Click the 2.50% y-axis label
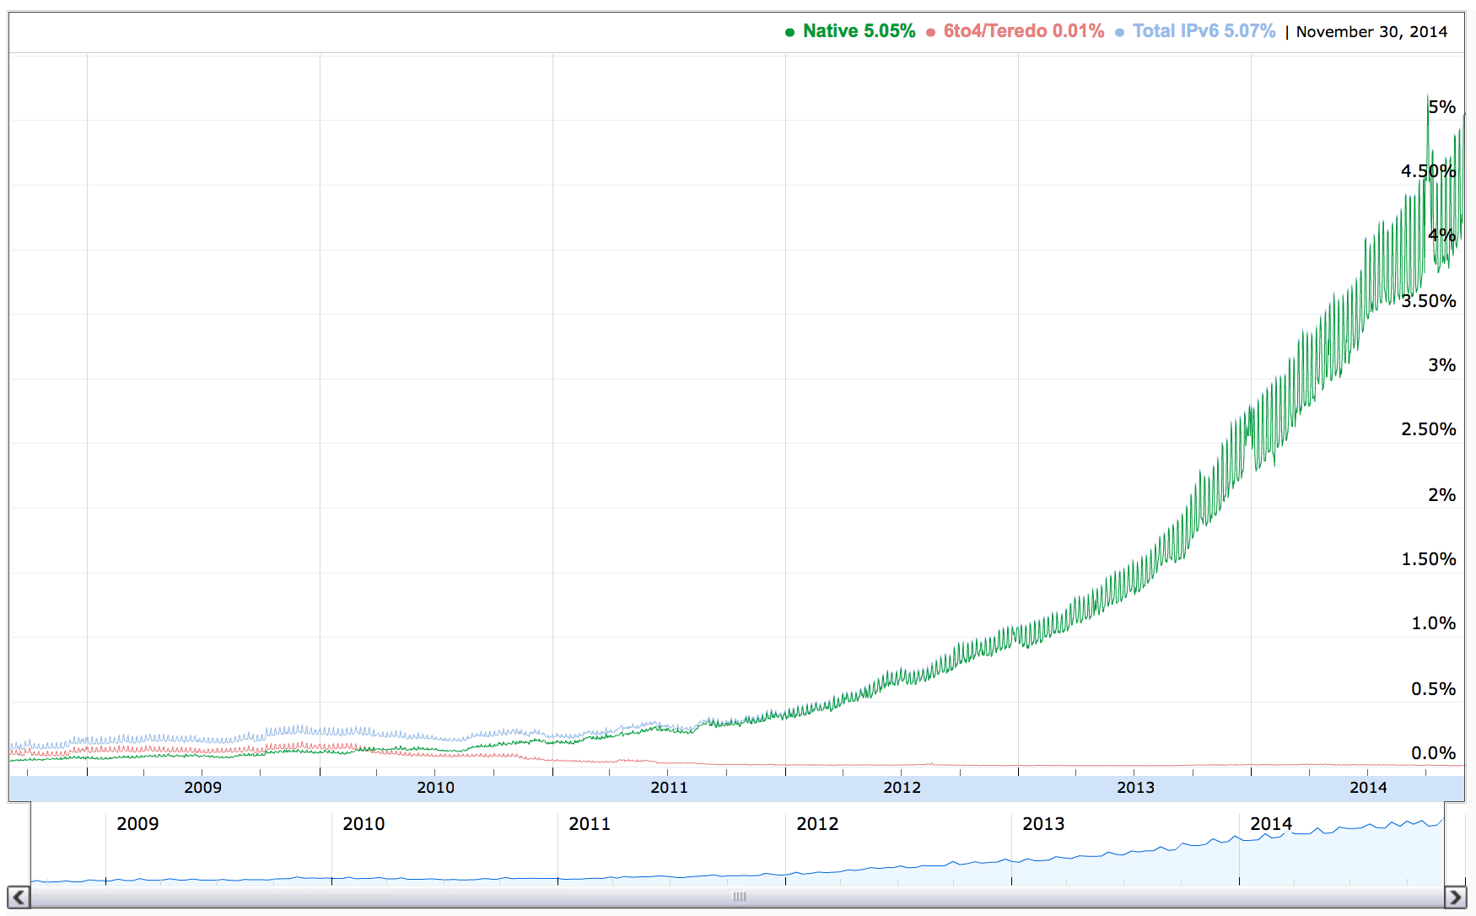Viewport: 1476px width, 916px height. [1428, 429]
